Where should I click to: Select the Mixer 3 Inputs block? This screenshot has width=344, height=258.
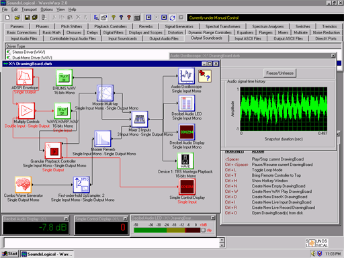(140, 119)
